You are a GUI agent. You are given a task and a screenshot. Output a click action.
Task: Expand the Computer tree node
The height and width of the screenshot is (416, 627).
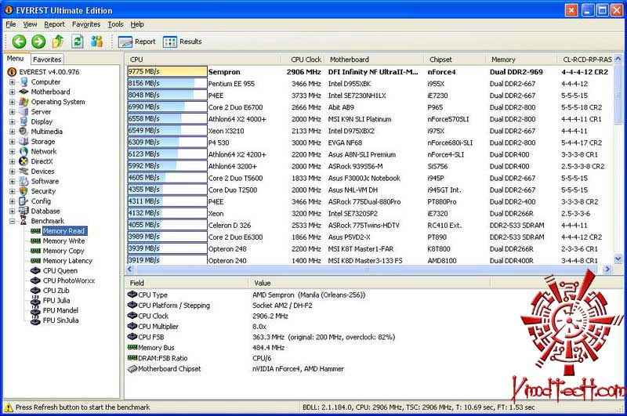[13, 82]
